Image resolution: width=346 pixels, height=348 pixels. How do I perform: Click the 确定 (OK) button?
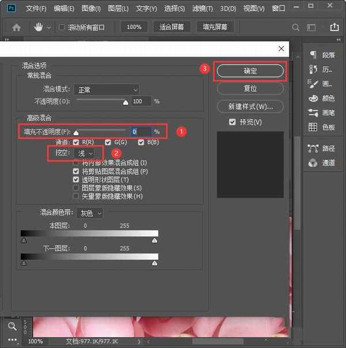[250, 71]
